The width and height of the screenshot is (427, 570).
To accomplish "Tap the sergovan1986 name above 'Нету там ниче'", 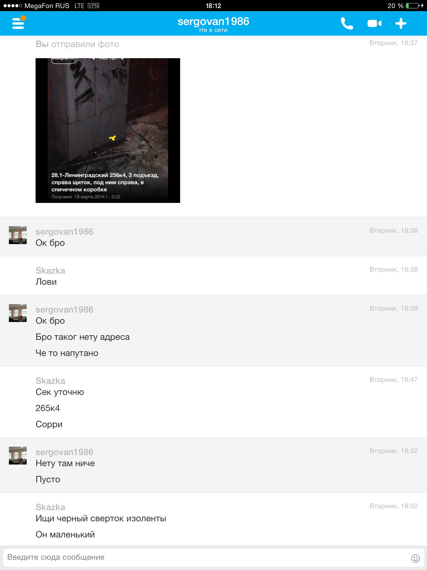I will click(x=64, y=452).
